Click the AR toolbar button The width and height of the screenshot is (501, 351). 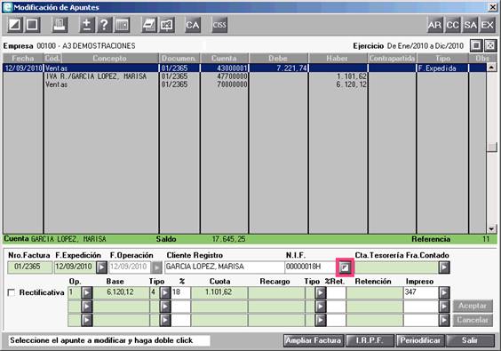click(435, 25)
